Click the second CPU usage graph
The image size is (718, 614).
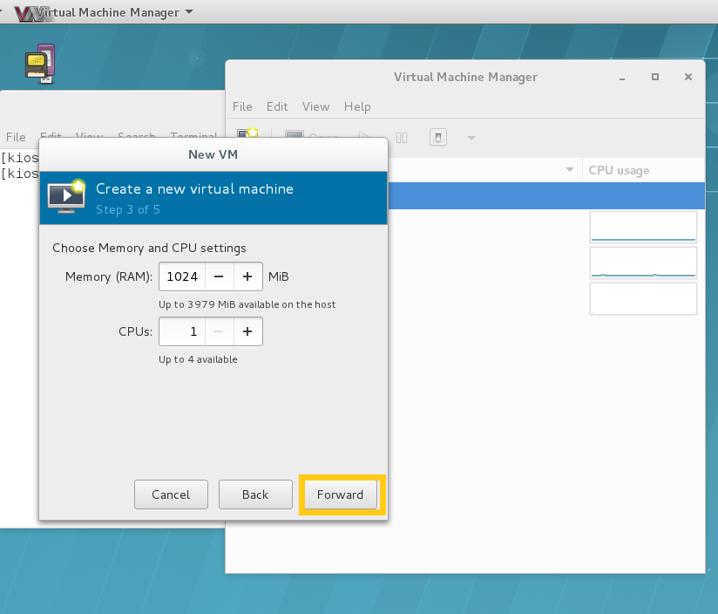click(643, 263)
